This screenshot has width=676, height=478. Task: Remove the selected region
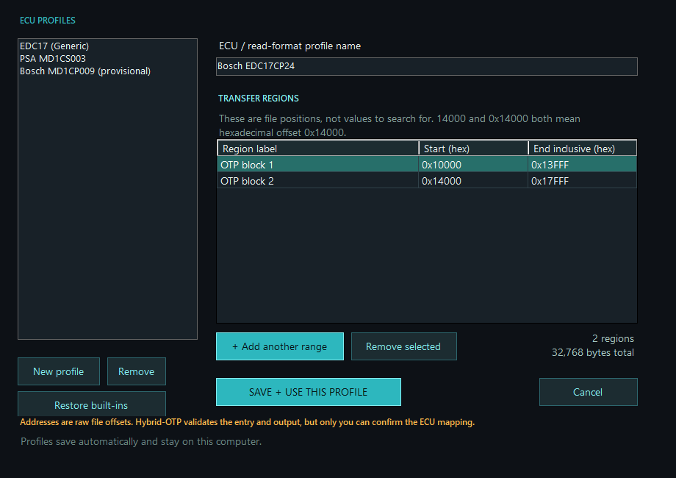point(404,346)
